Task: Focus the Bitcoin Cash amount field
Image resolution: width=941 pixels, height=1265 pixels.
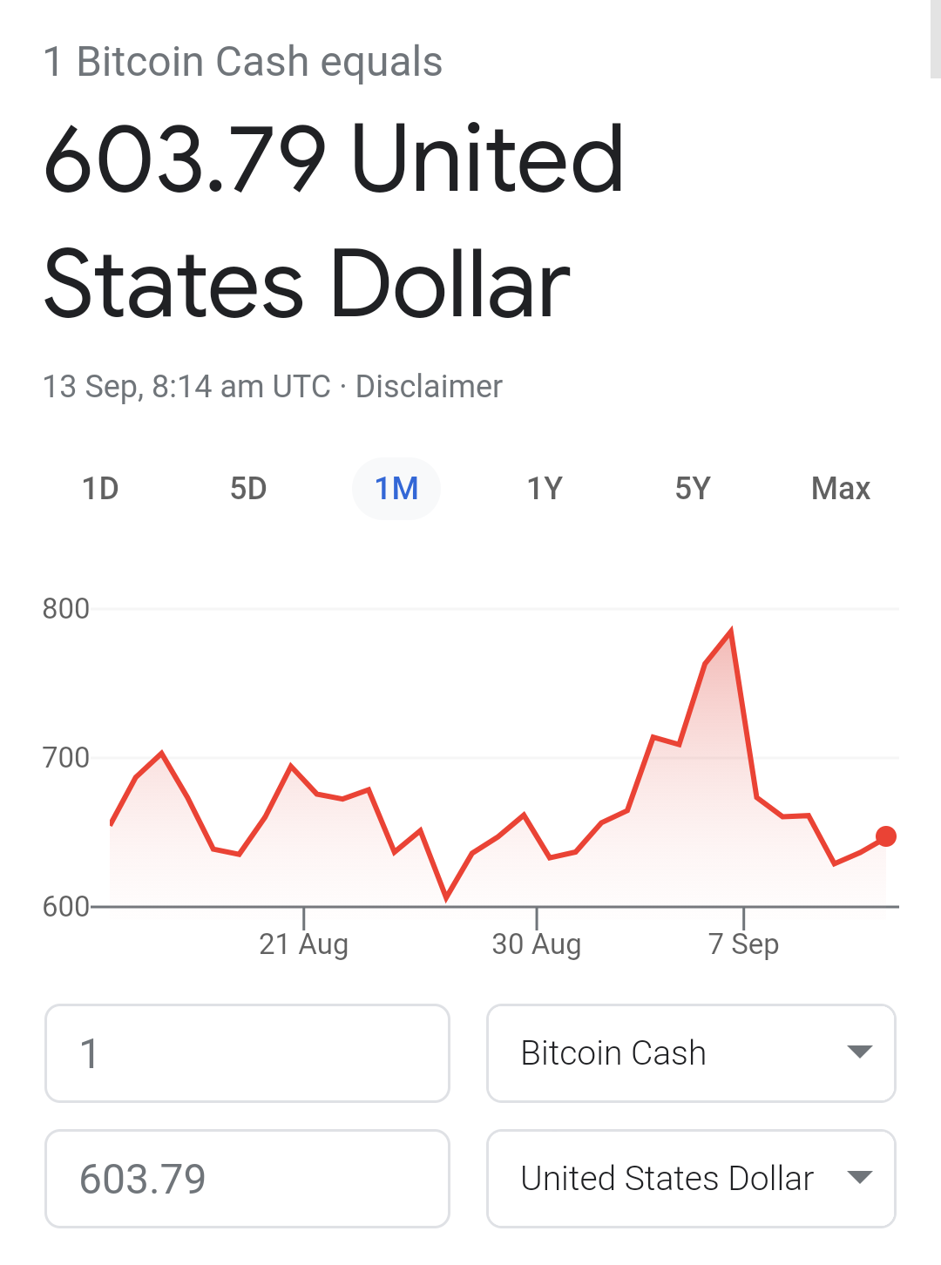Action: 247,1053
